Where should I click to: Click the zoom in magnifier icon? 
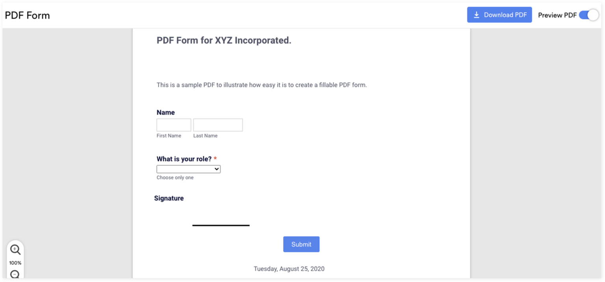point(15,249)
